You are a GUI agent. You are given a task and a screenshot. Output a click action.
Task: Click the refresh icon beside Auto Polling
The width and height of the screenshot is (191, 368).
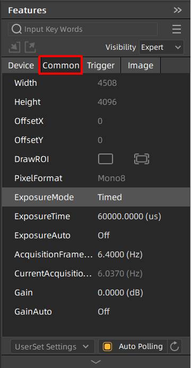coord(175,346)
